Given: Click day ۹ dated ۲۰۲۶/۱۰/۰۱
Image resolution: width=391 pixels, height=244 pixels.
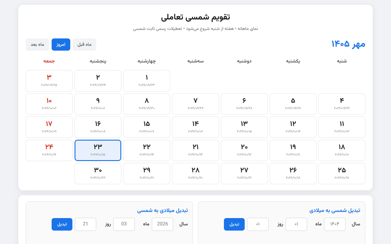Looking at the screenshot, I should point(98,104).
